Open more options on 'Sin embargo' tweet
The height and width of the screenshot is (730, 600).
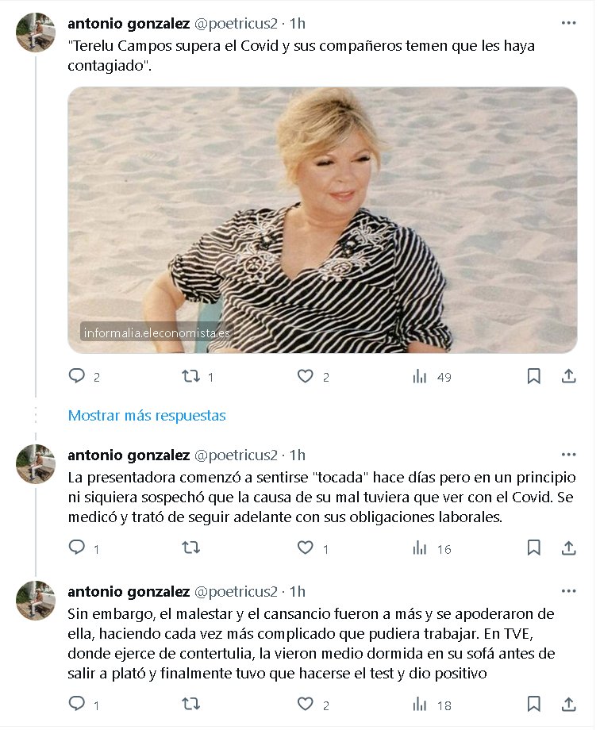coord(568,591)
